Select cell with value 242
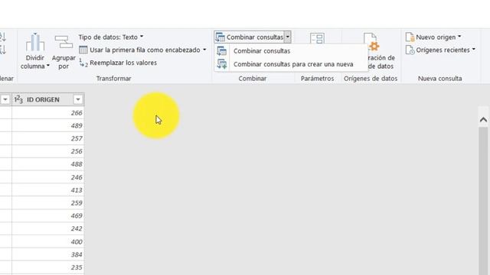490x275 pixels. tap(48, 228)
